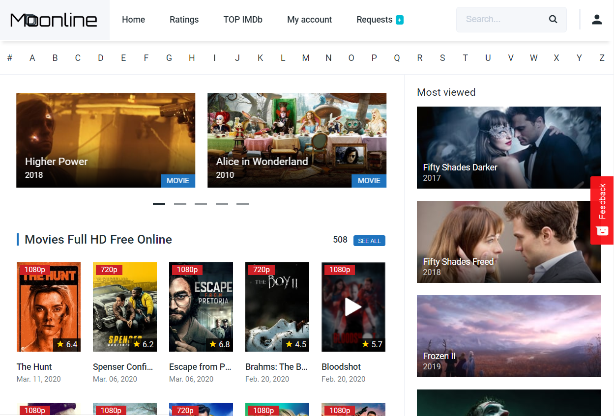Filter movies by letter W

(533, 58)
